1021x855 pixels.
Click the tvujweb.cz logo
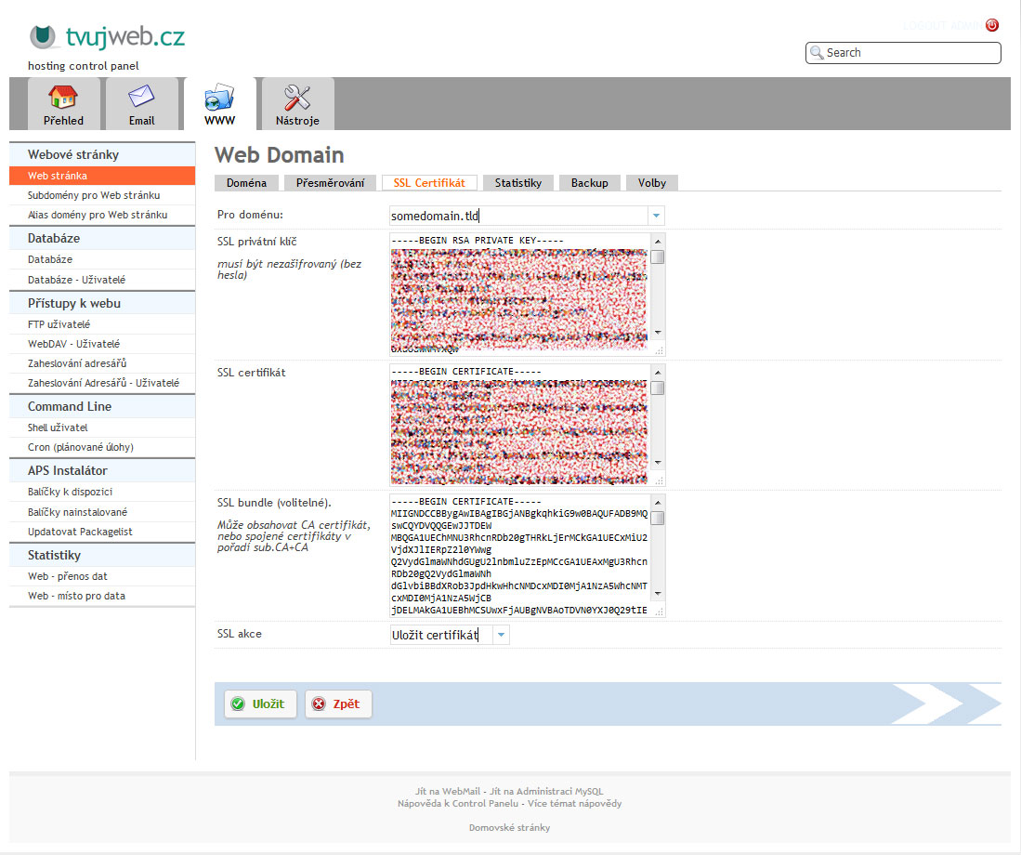click(x=107, y=37)
